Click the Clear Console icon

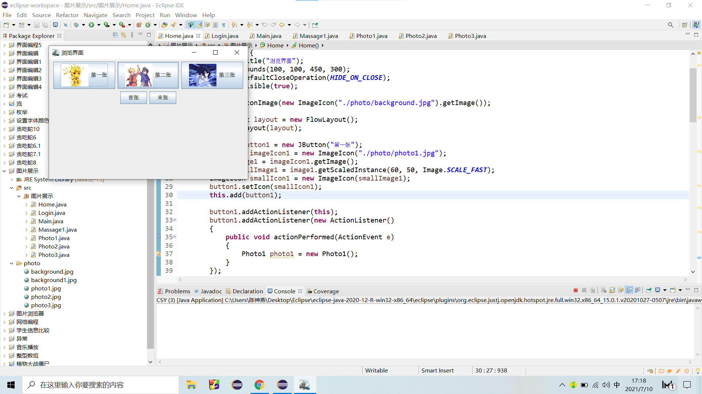point(604,290)
